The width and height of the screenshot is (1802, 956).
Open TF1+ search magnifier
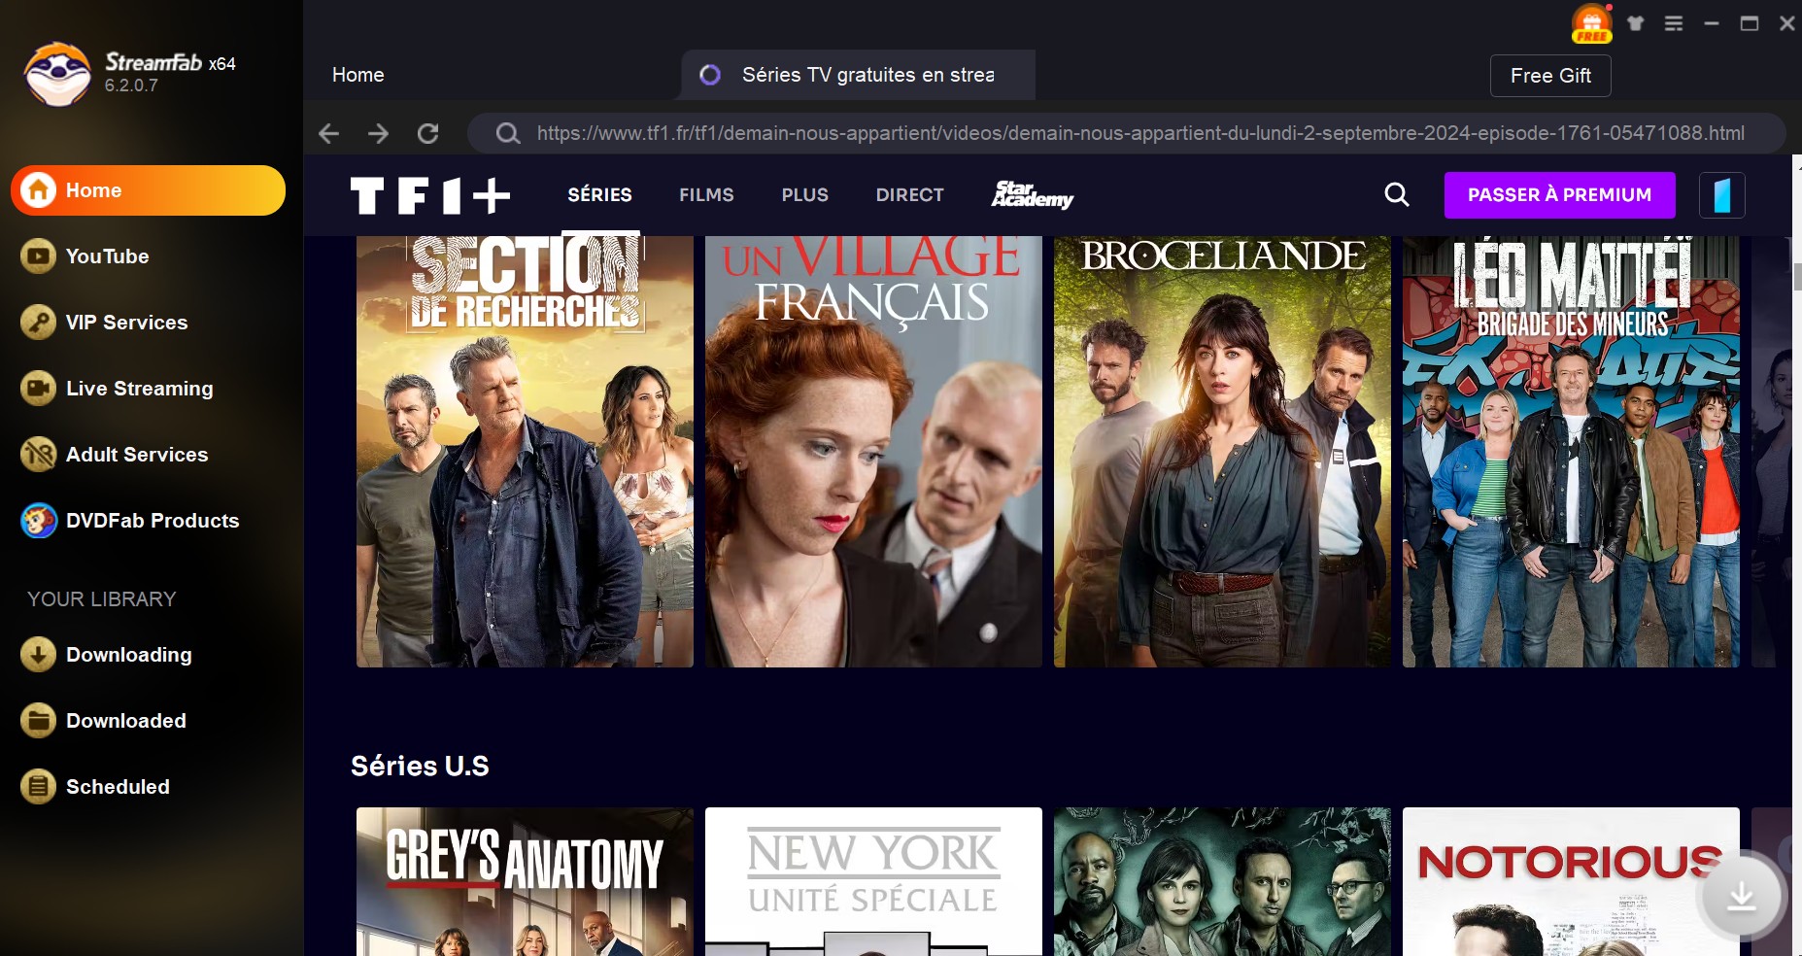coord(1396,195)
